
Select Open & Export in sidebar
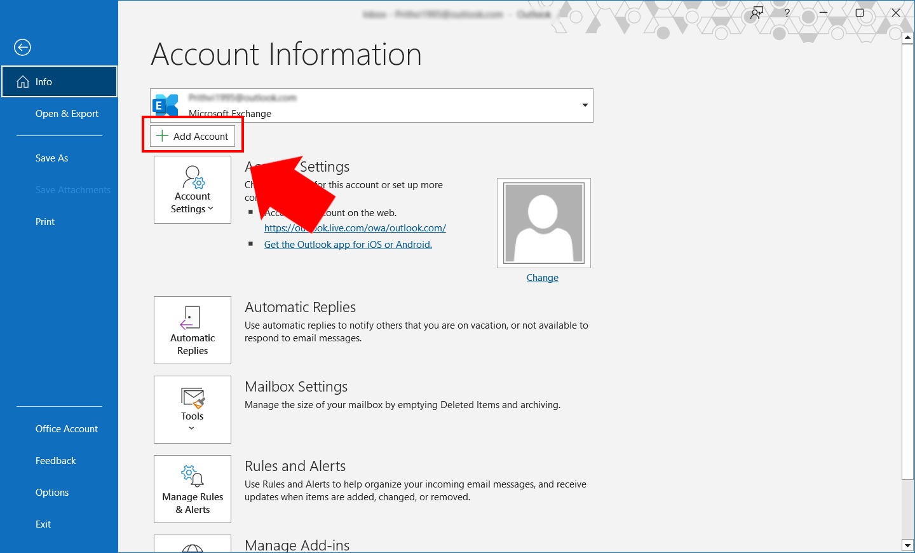pos(67,114)
